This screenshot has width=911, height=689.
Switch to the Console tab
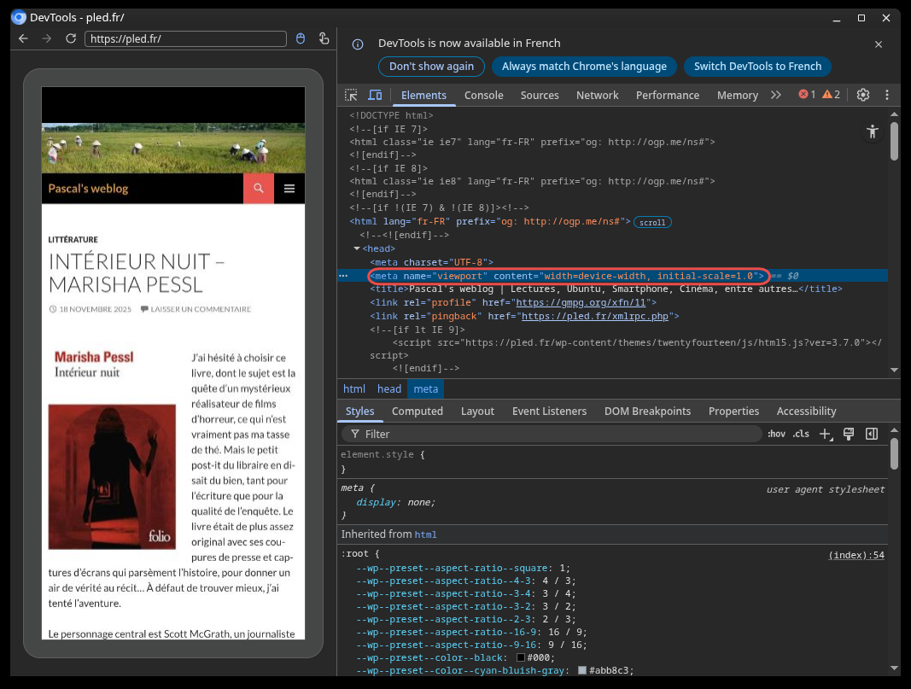point(483,95)
